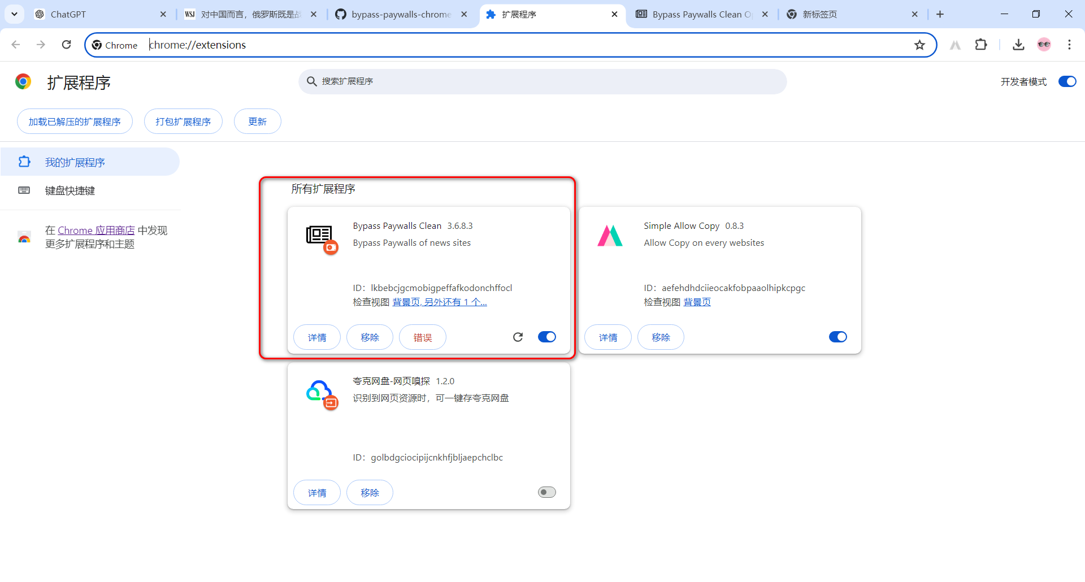Screen dimensions: 1085x582
Task: Click the Chrome logo beside 扩展程序
Action: [23, 82]
